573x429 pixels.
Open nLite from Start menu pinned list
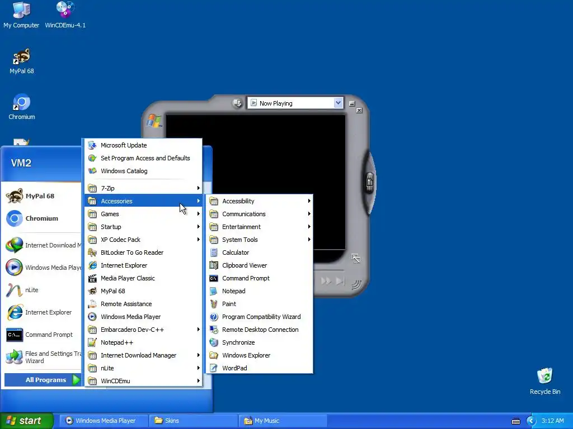coord(43,290)
